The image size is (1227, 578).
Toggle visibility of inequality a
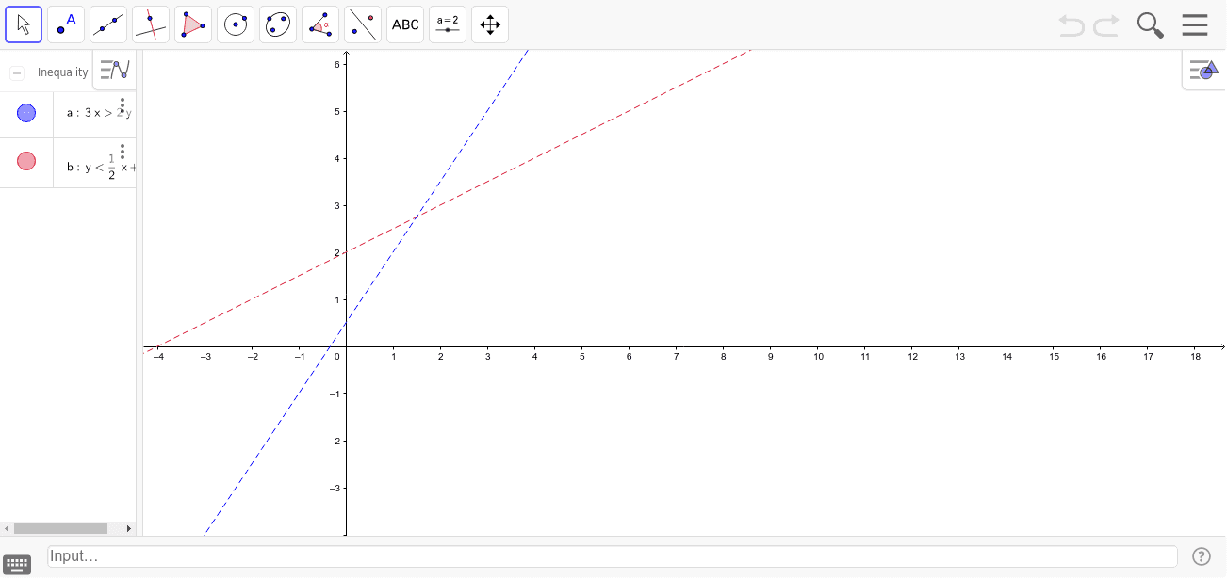[26, 113]
